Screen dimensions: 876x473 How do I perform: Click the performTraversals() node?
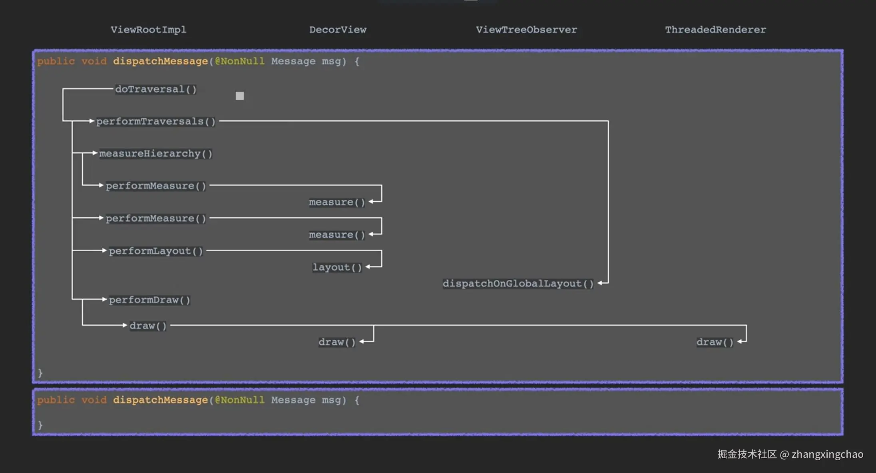(155, 121)
